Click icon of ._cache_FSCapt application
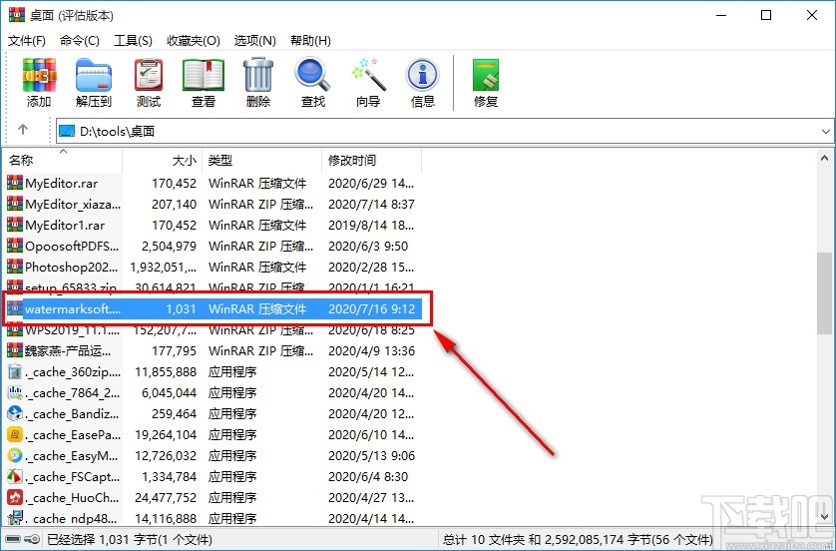Screen dimensions: 836x551 pyautogui.click(x=15, y=476)
